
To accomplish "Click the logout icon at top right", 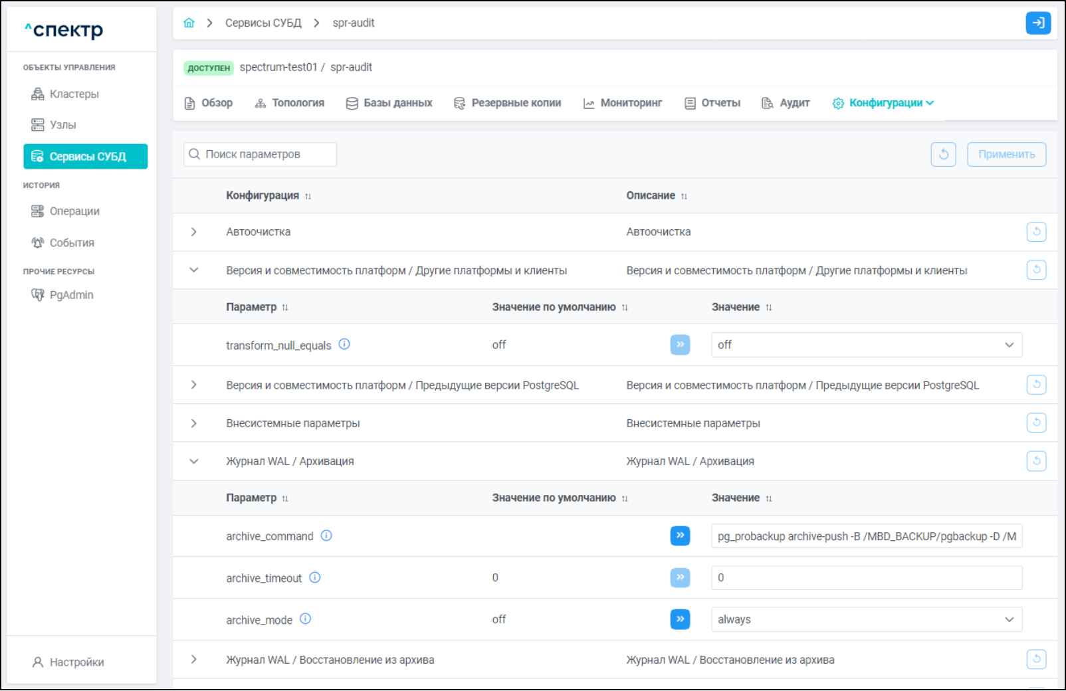I will coord(1037,23).
